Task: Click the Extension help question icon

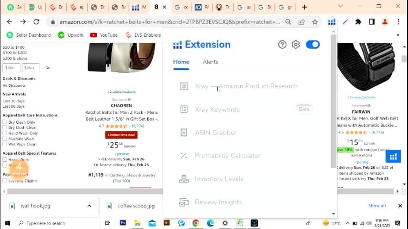Action: [282, 44]
